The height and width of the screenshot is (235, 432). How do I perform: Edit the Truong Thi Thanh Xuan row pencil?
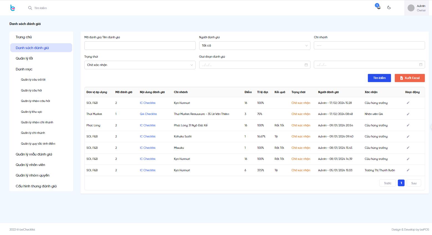[x=408, y=170]
